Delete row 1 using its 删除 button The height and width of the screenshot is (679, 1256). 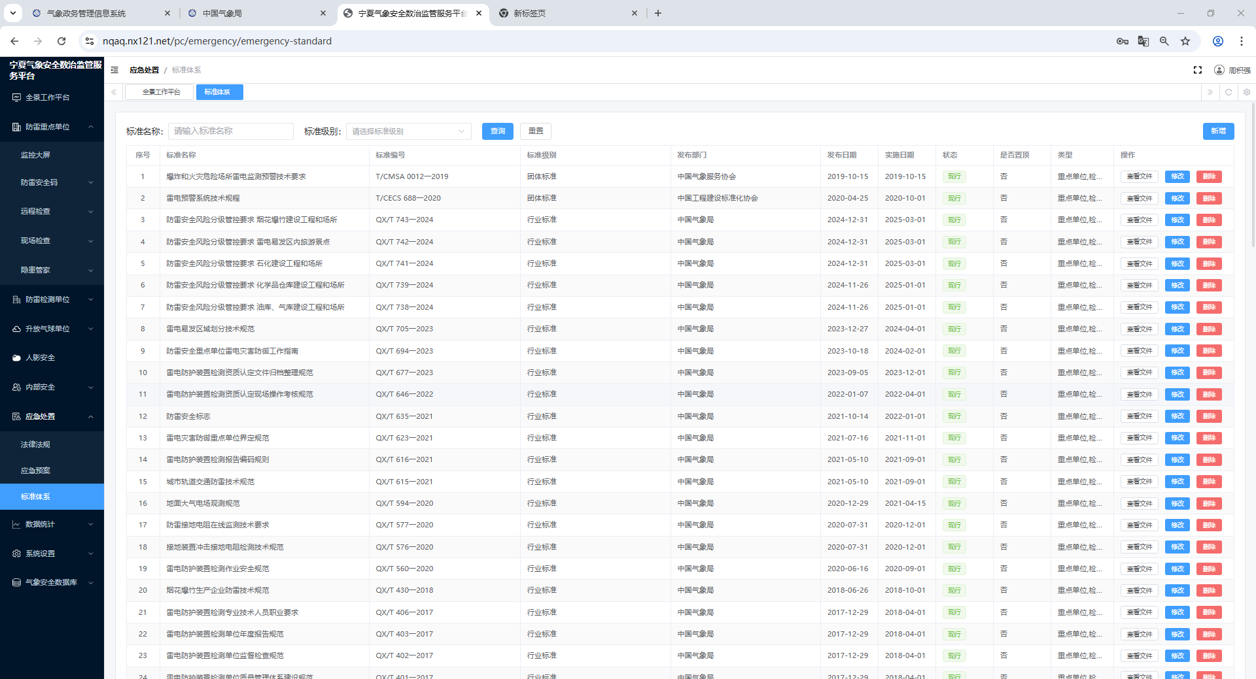[1208, 176]
